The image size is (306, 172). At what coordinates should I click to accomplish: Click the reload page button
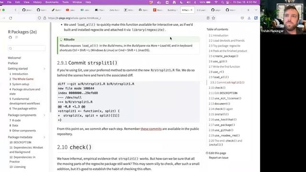[11, 18]
